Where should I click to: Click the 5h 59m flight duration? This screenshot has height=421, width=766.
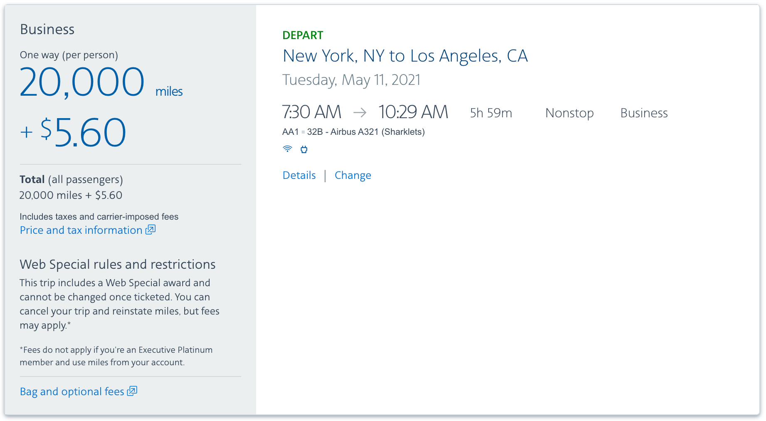click(491, 113)
